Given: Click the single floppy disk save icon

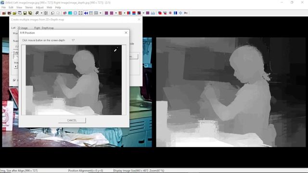Looking at the screenshot, I should (x=25, y=13).
